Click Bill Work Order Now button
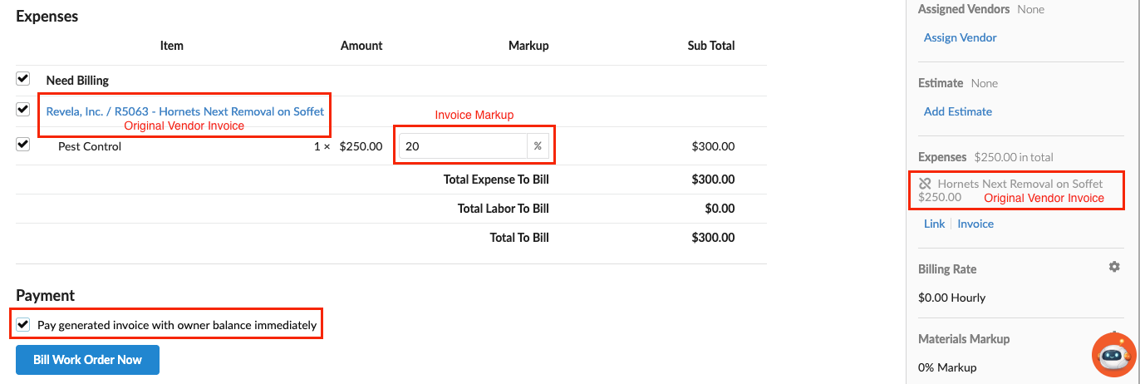The width and height of the screenshot is (1140, 384). click(87, 360)
